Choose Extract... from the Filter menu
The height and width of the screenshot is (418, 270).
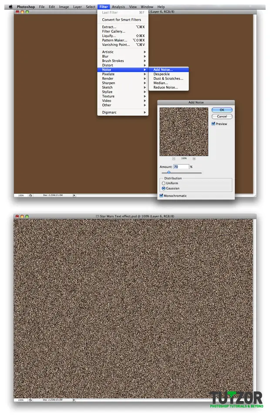click(123, 27)
